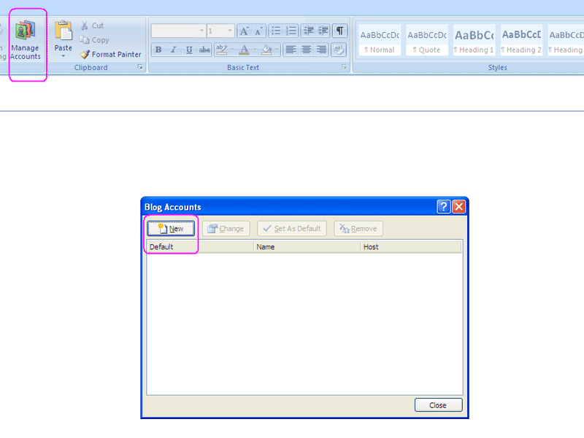The height and width of the screenshot is (438, 584).
Task: Center the text
Action: point(306,50)
